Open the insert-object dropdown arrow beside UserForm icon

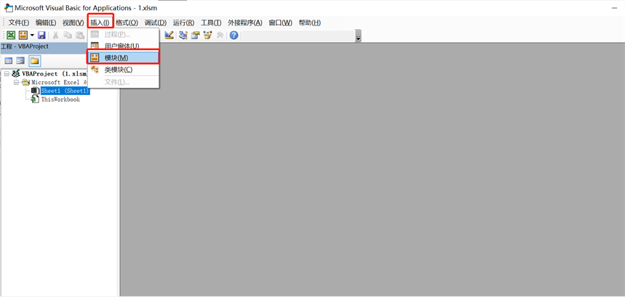[32, 35]
